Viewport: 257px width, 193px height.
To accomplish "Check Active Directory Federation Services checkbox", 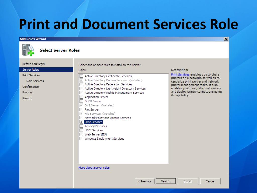I will [81, 84].
